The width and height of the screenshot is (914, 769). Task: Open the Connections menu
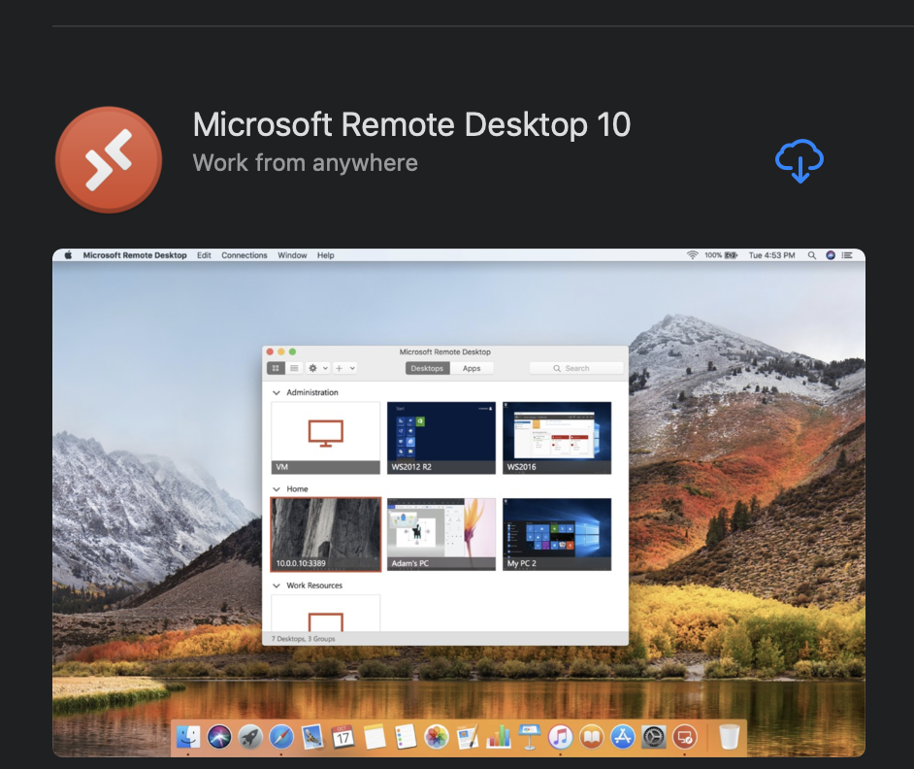245,255
